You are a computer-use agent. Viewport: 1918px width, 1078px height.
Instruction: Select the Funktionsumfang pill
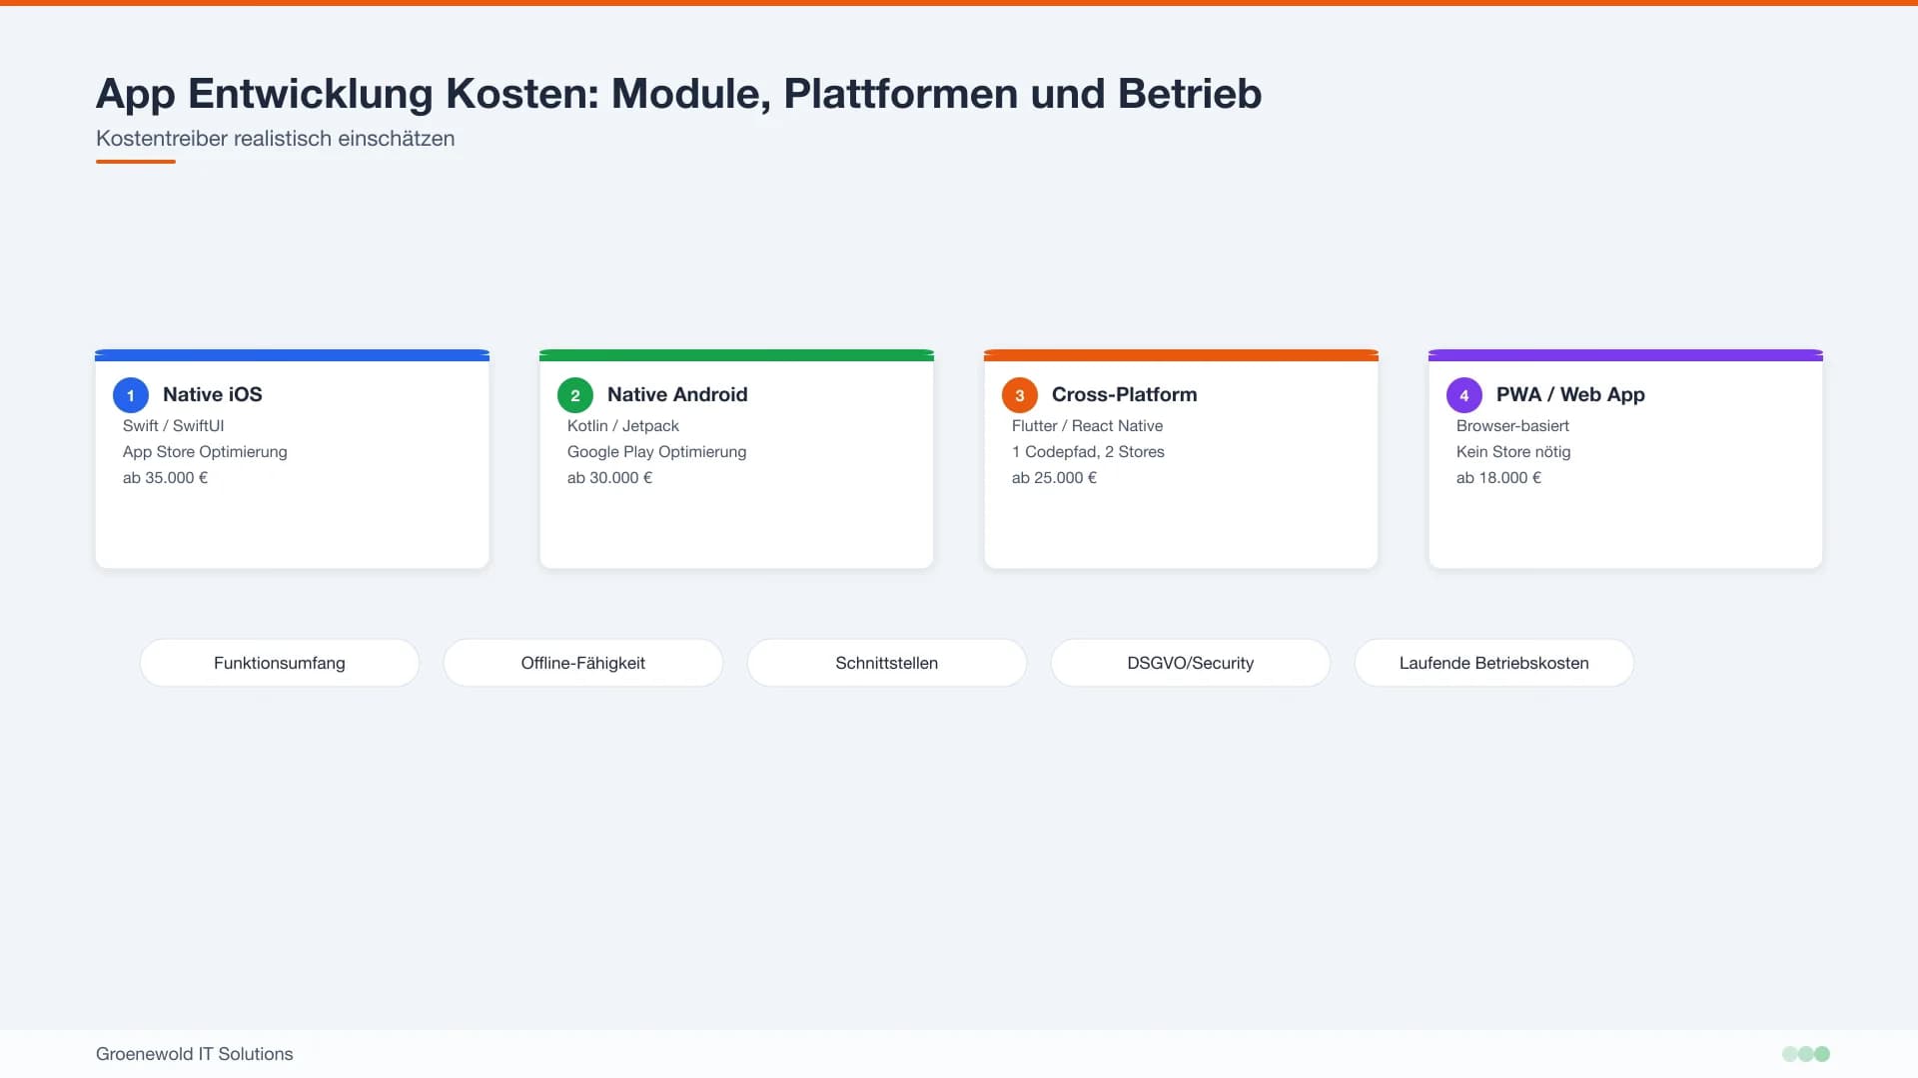(280, 663)
